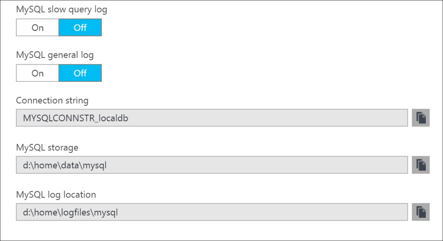Click the "MySQL general log" label

(55, 55)
